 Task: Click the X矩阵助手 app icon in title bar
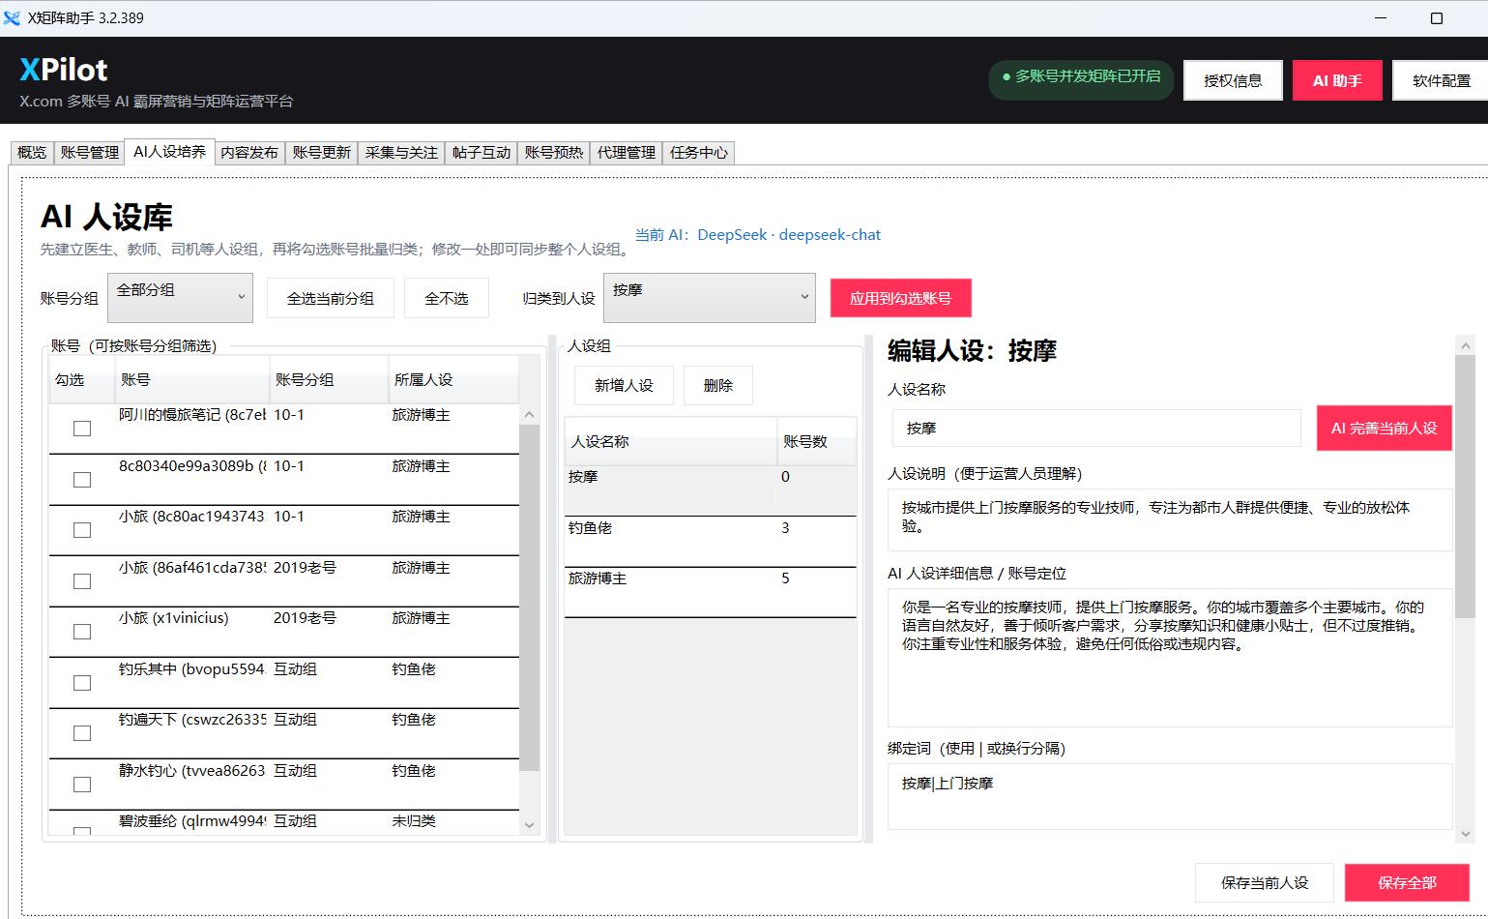tap(12, 18)
